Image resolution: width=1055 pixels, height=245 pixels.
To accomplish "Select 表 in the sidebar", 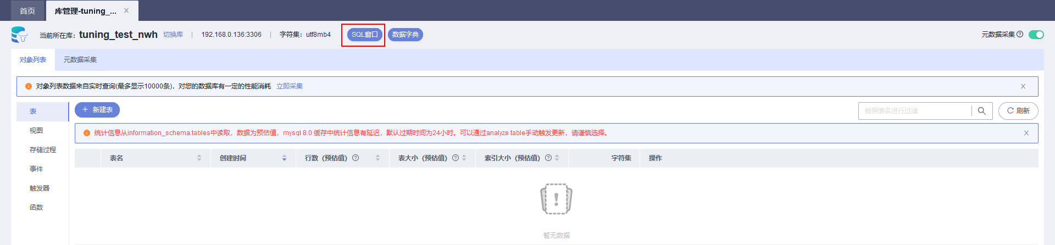I will click(x=42, y=112).
